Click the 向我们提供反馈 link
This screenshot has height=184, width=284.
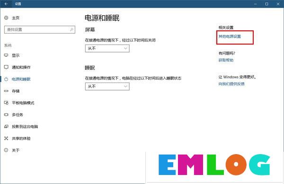tap(231, 84)
